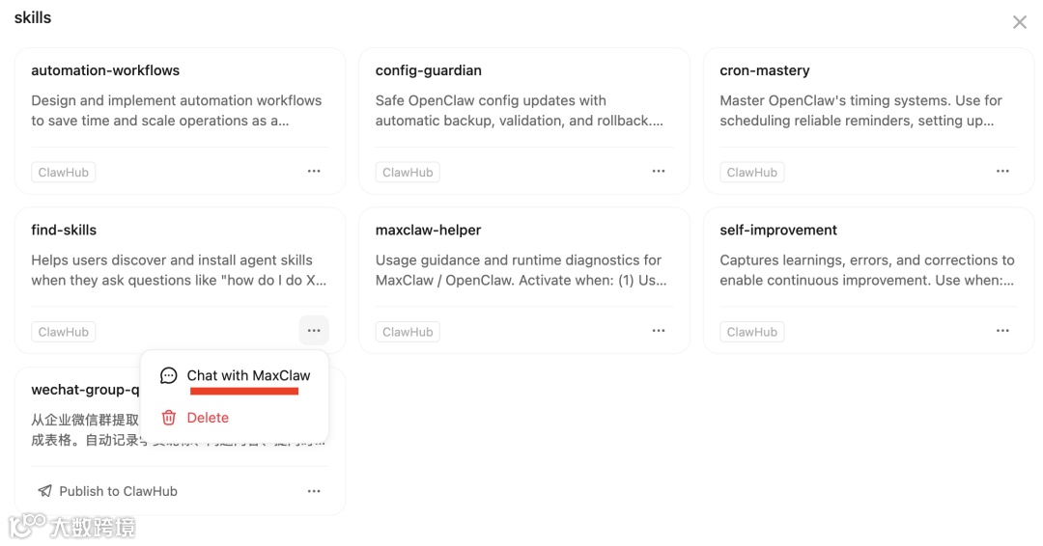Choose Delete from the context menu
This screenshot has width=1043, height=546.
pos(208,418)
